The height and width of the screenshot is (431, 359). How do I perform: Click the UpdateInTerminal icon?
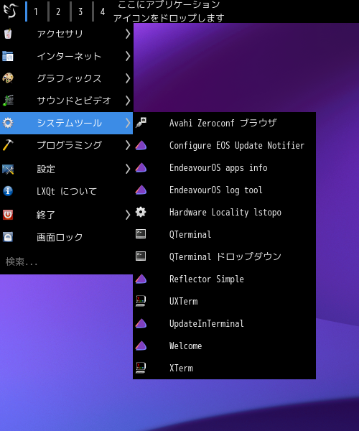[141, 323]
